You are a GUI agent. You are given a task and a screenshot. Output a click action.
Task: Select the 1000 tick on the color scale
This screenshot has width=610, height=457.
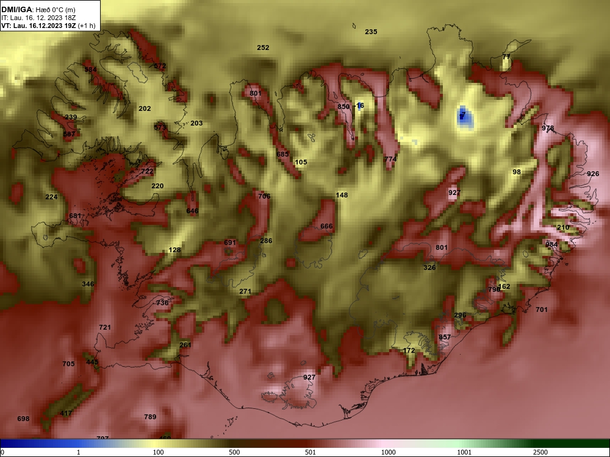(388, 452)
